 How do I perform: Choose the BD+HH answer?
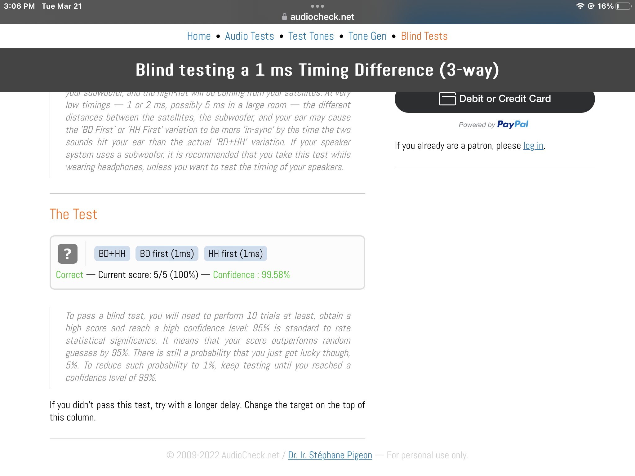point(112,254)
